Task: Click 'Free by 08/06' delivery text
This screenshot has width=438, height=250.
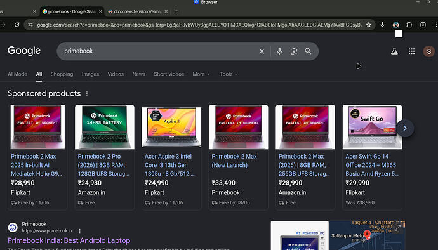Action: [x=234, y=202]
